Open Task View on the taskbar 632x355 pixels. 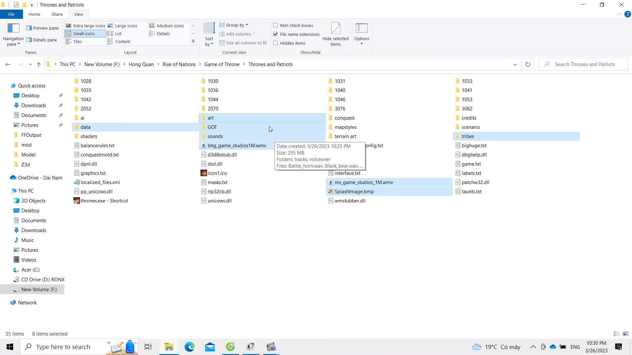(148, 347)
